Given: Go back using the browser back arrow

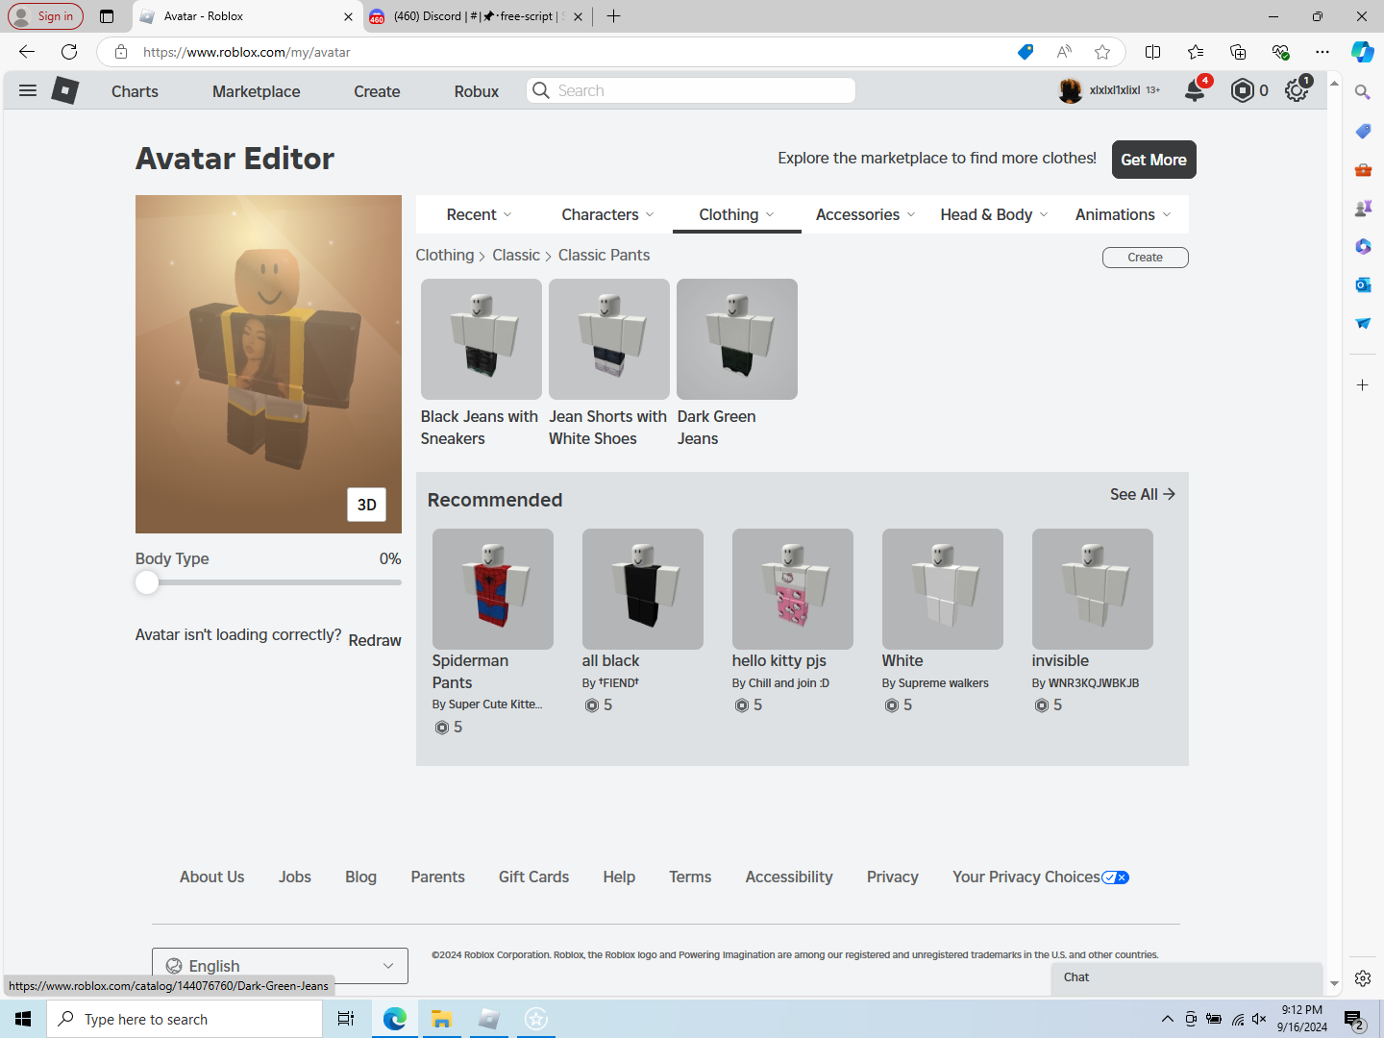Looking at the screenshot, I should tap(27, 52).
